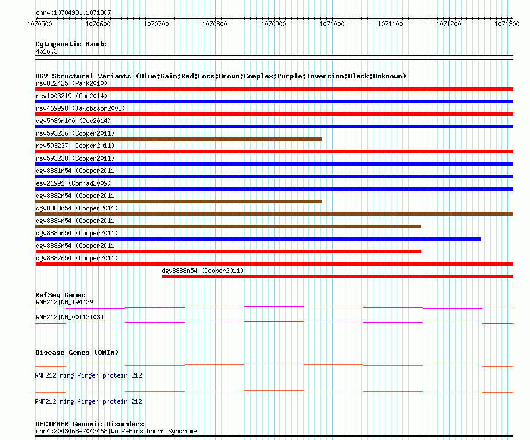
Task: Click the nsv593238 (Cooper2011) label
Action: (x=75, y=158)
